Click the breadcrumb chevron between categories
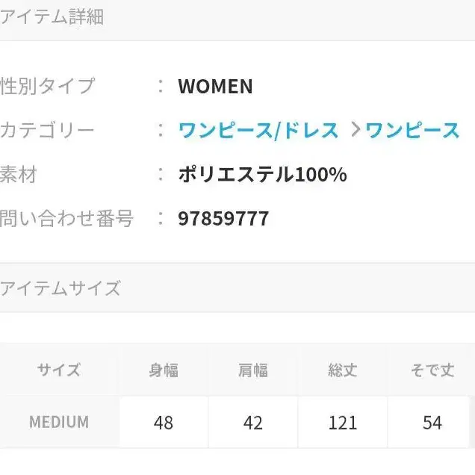 (x=354, y=131)
